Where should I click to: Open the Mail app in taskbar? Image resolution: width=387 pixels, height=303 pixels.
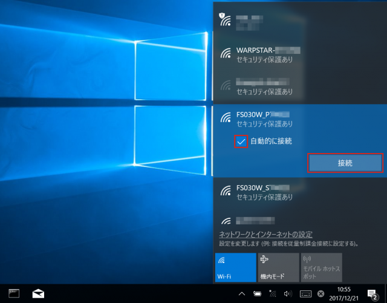[39, 293]
